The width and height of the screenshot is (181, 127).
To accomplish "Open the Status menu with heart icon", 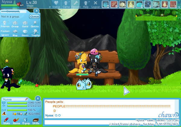I will tap(56, 5).
